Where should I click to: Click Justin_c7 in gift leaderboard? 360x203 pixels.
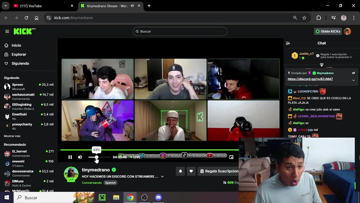(306, 54)
